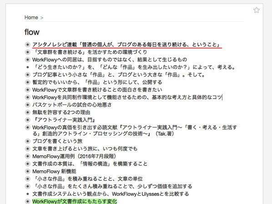Image resolution: width=272 pixels, height=204 pixels.
Task: Click bullet of アシタノレシピ連載 item
Action: click(x=28, y=45)
